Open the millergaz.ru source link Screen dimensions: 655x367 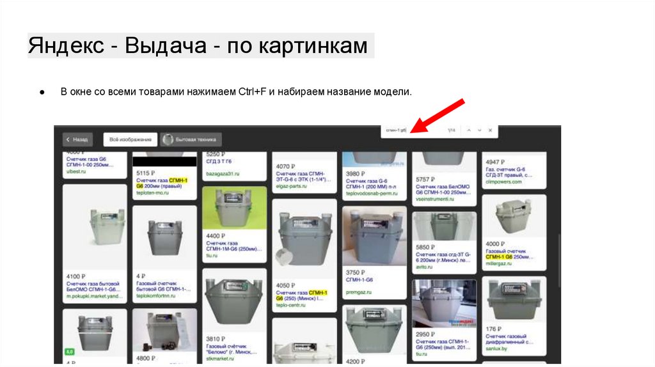[x=498, y=263]
